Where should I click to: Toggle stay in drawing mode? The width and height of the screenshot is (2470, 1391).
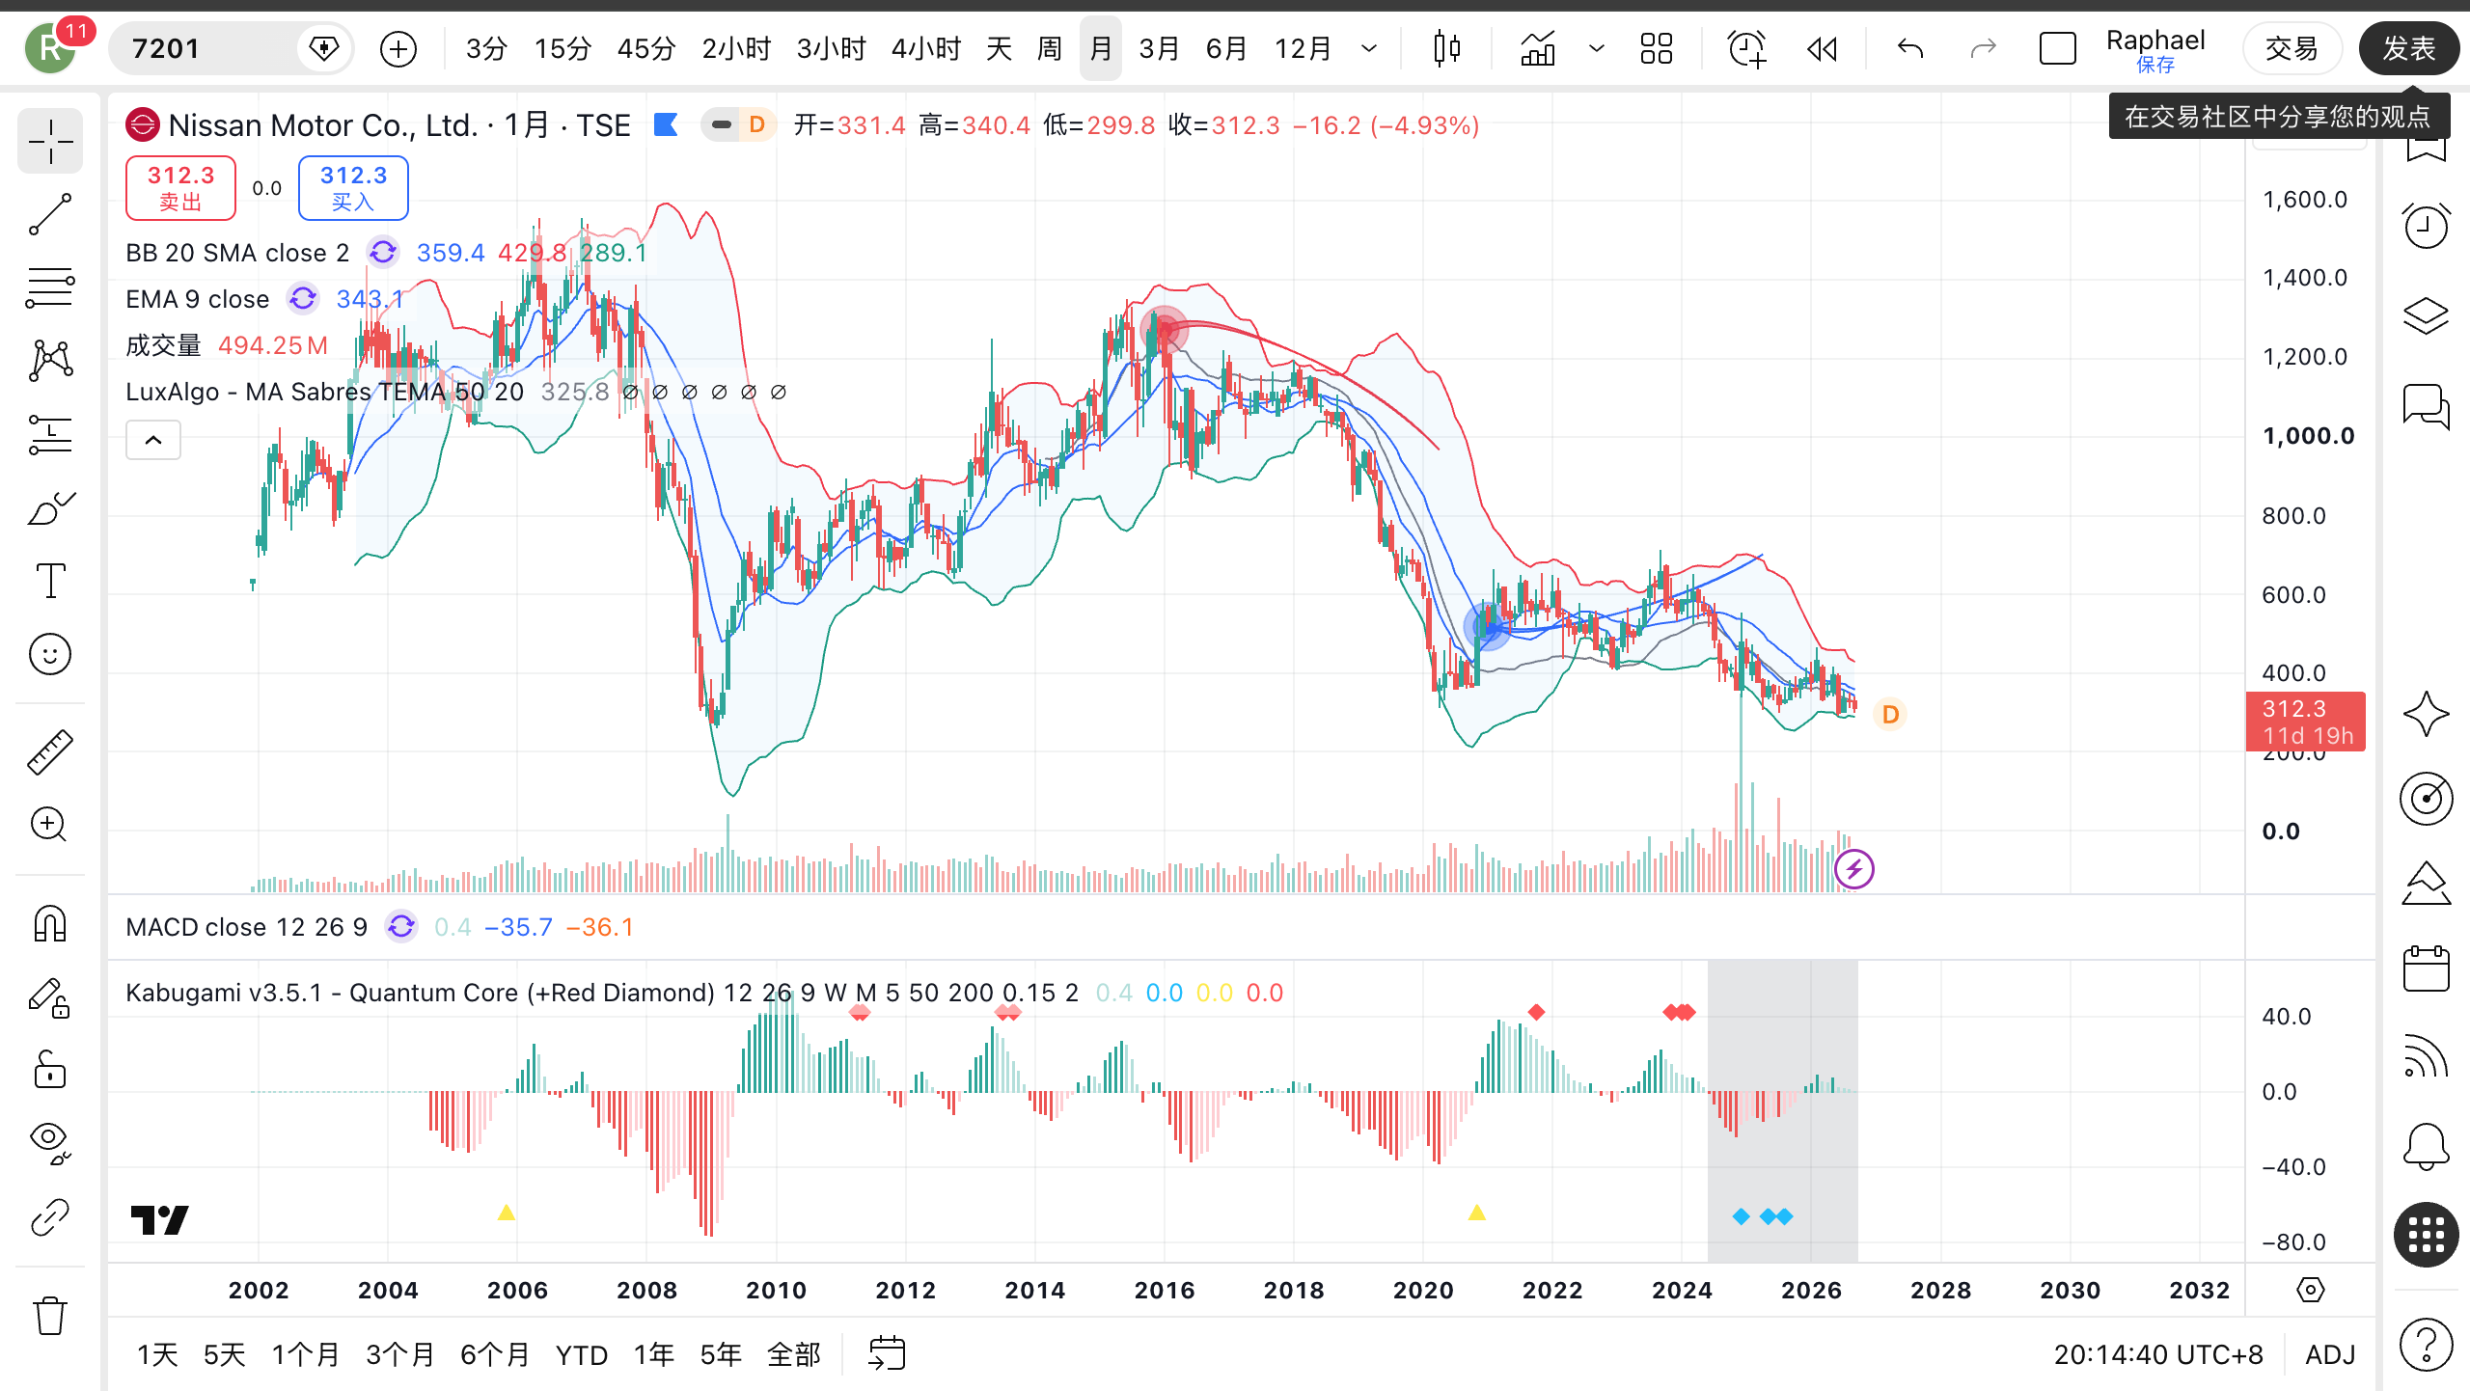(x=50, y=997)
